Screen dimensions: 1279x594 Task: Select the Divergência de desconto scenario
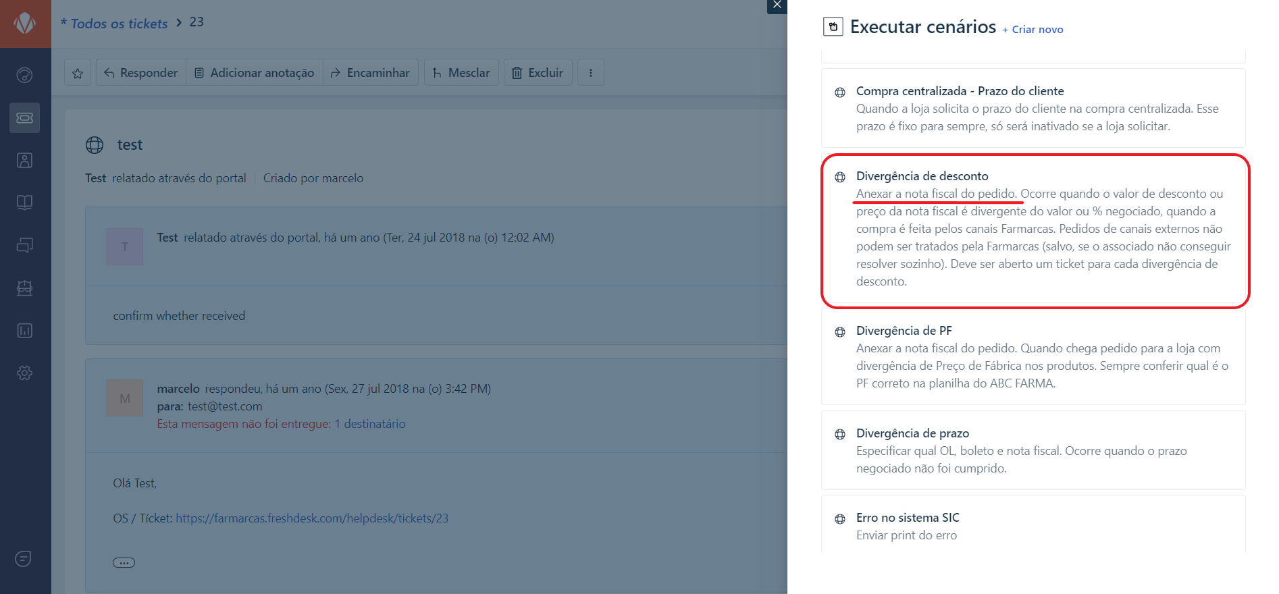tap(922, 176)
